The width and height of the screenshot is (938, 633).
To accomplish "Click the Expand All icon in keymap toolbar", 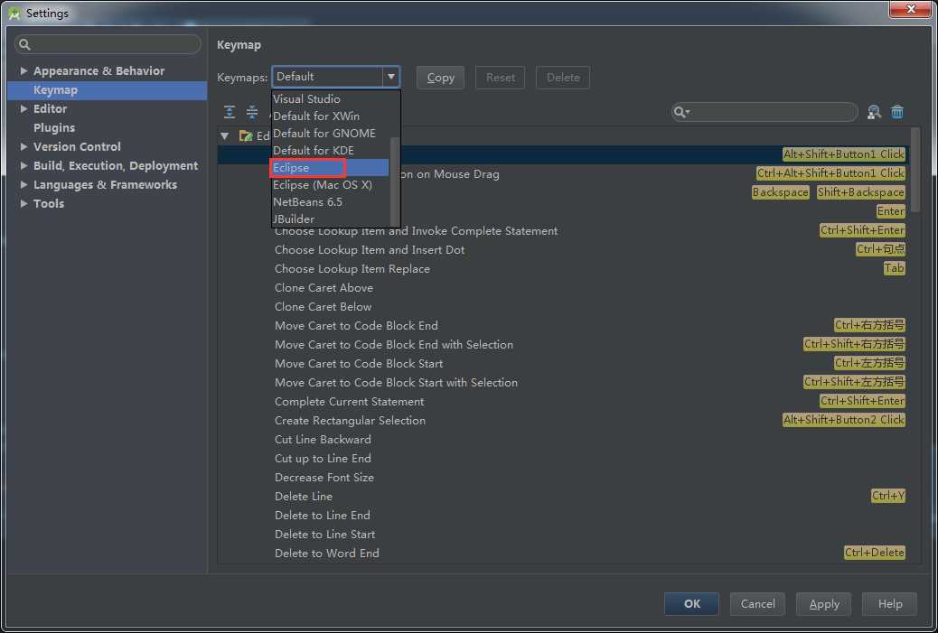I will point(230,112).
